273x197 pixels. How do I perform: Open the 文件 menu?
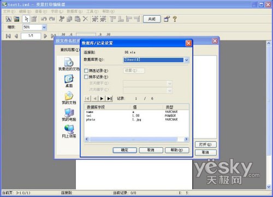(9, 11)
